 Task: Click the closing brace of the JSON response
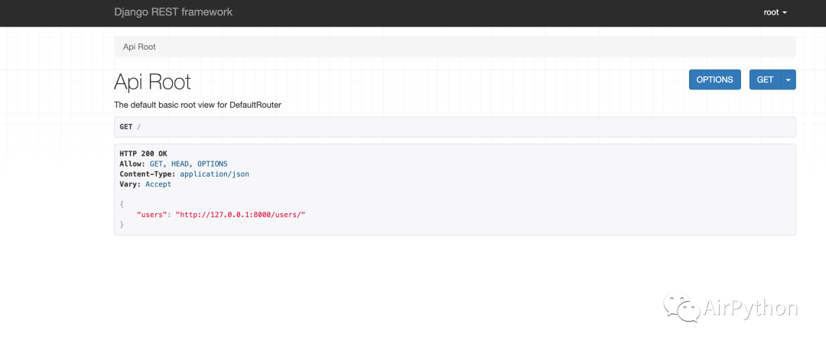coord(122,225)
